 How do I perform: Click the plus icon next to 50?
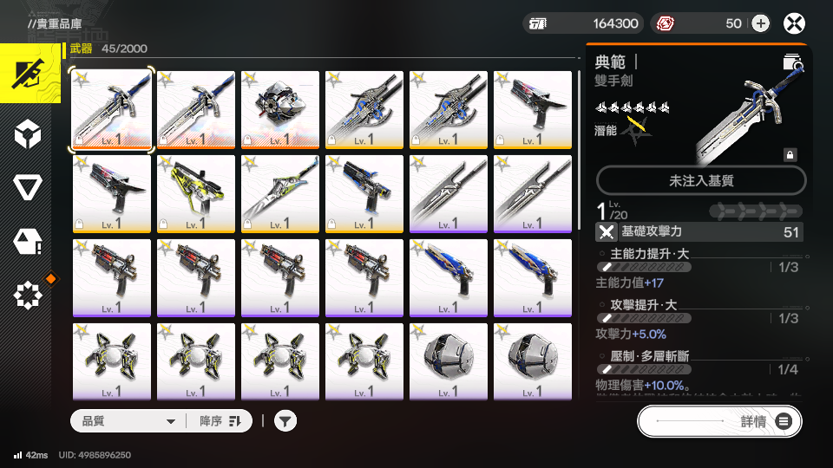coord(760,23)
